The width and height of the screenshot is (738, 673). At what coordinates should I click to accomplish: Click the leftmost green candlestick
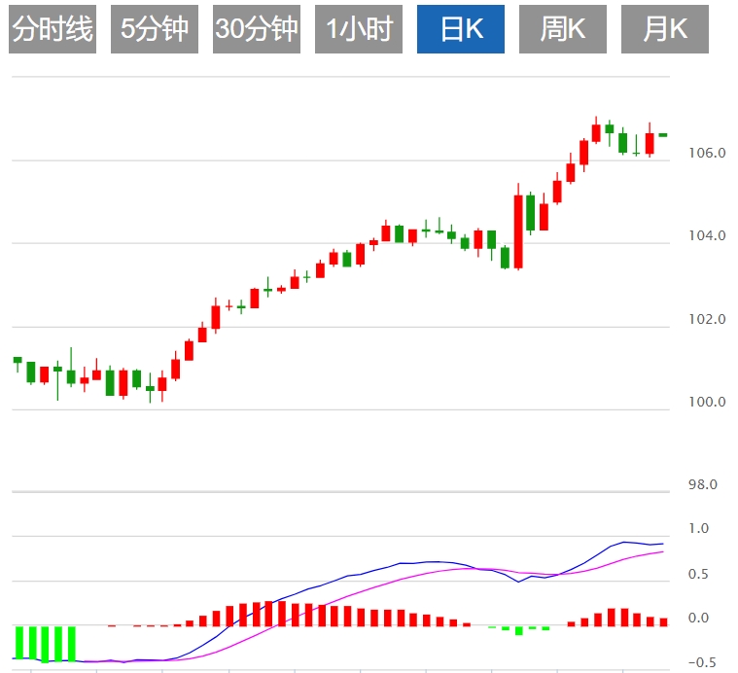click(18, 360)
